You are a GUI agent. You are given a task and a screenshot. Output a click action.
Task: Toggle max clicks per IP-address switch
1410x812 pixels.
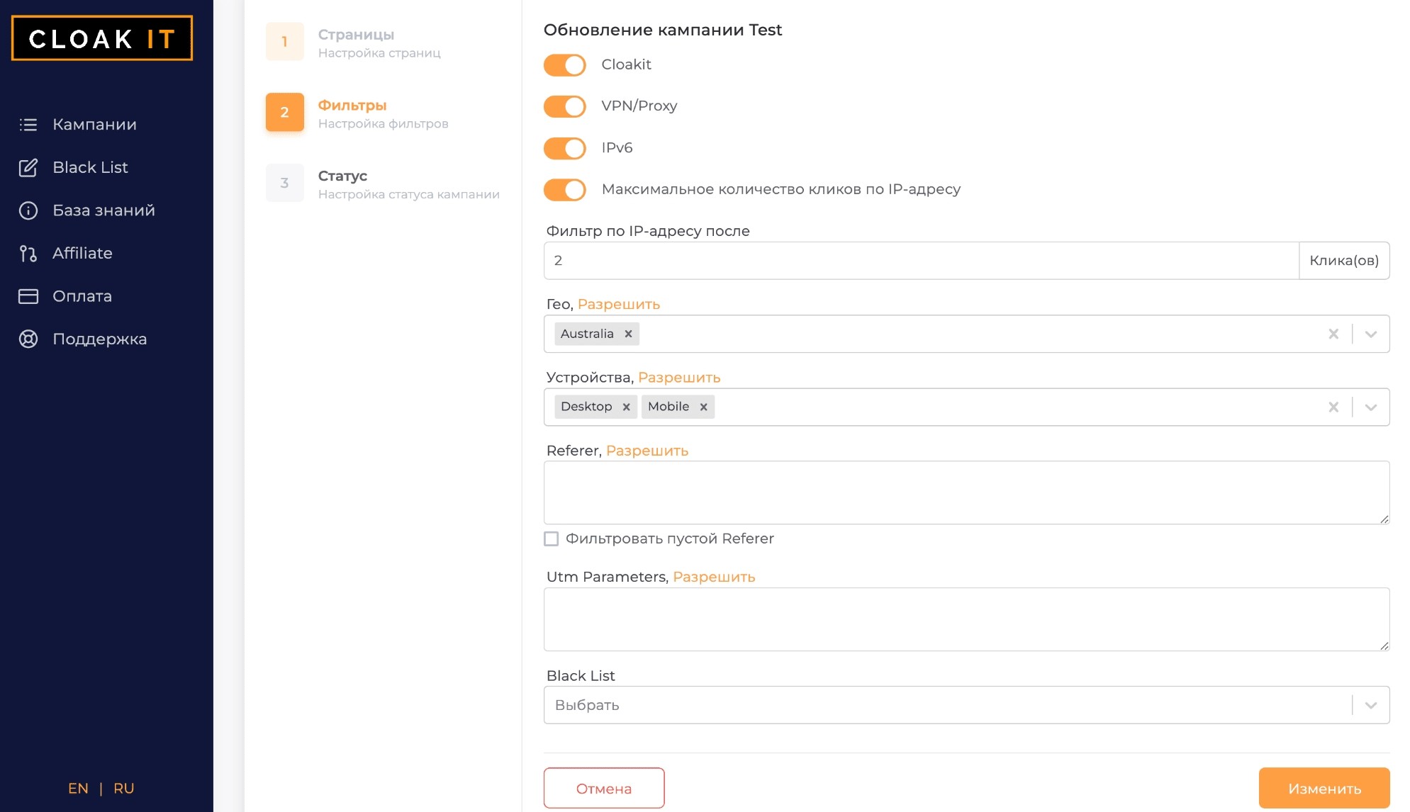pos(565,189)
